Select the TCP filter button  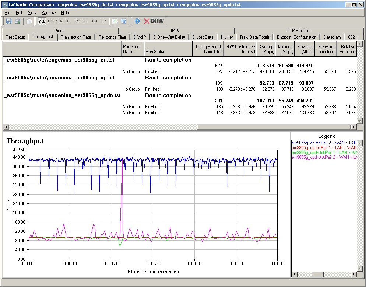[x=50, y=21]
